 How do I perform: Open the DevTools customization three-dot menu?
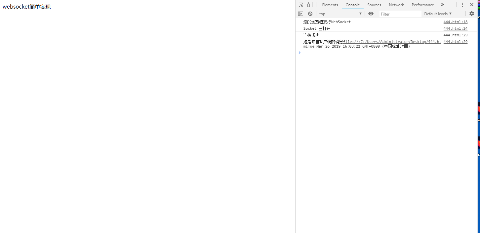(462, 5)
